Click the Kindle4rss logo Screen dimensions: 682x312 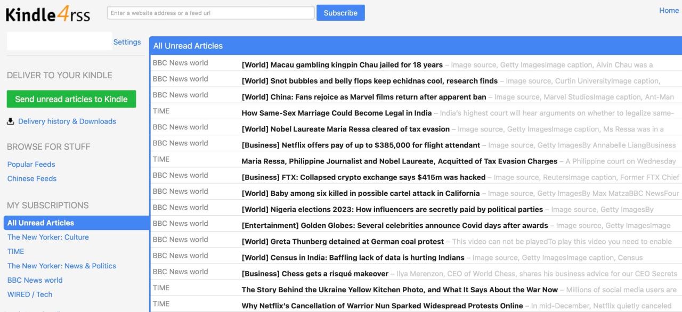[x=48, y=14]
